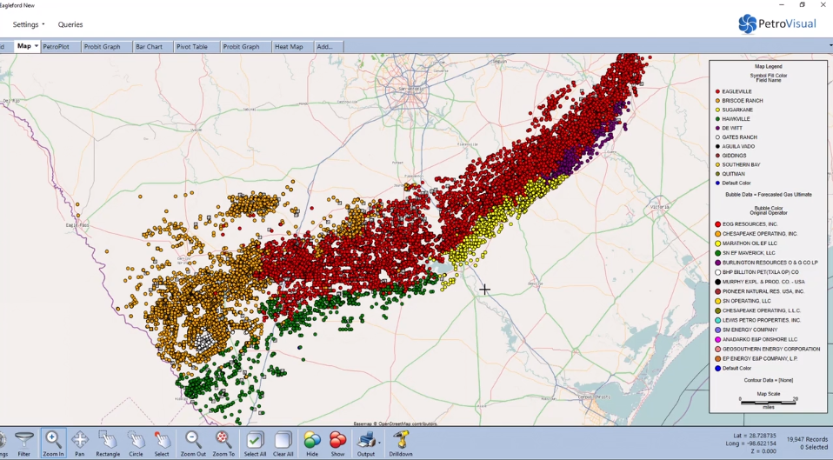Switch to the Heat Map tab
This screenshot has height=460, width=833.
[x=289, y=46]
